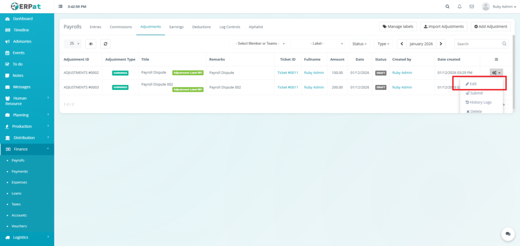
Task: Switch to the Deductions tab
Action: pos(202,27)
